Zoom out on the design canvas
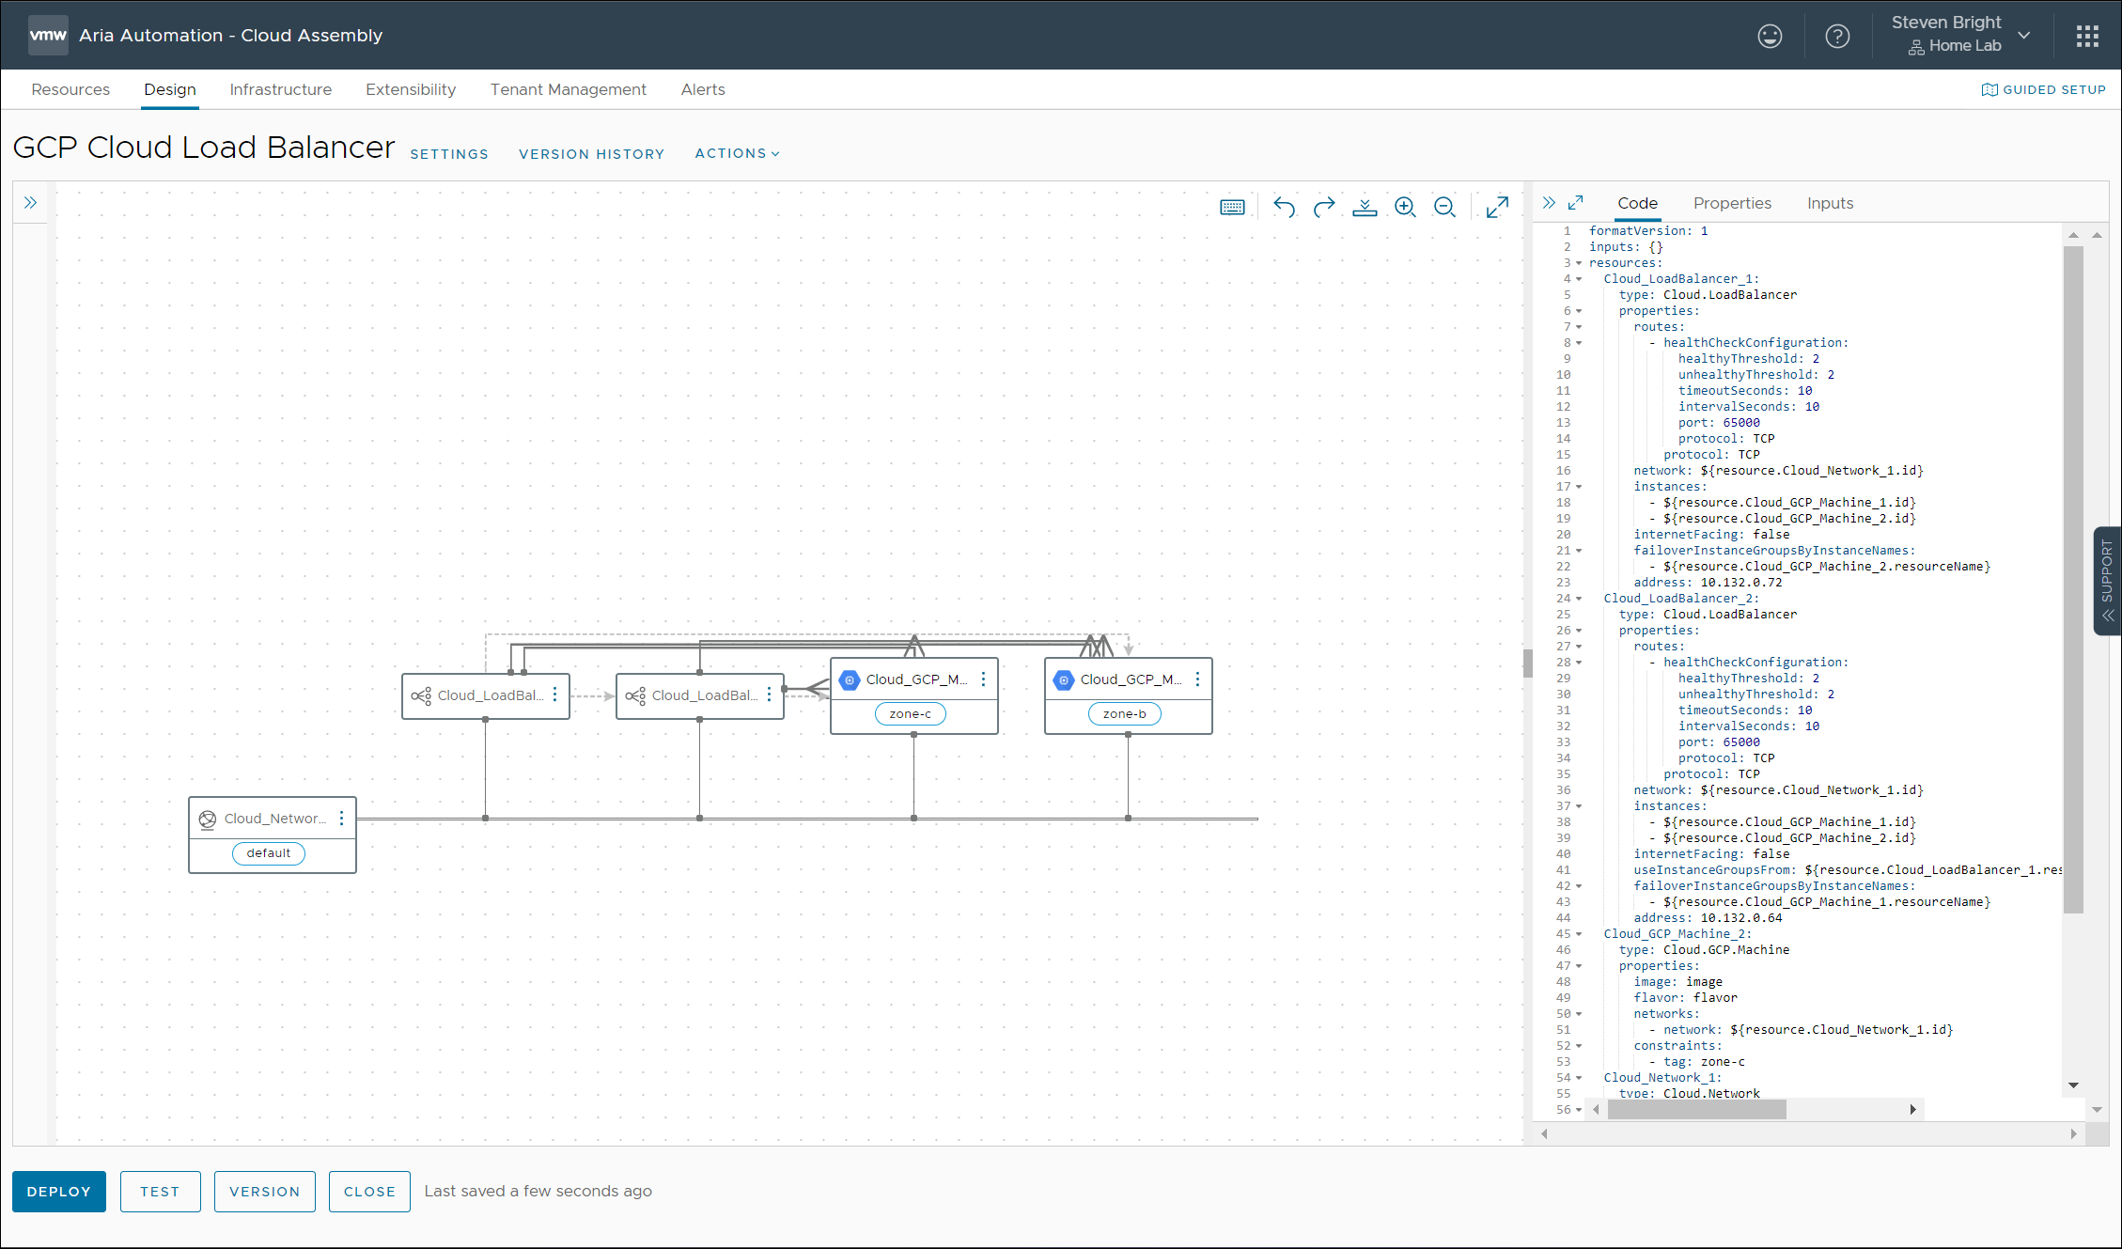Screen dimensions: 2122x1249 1444,207
